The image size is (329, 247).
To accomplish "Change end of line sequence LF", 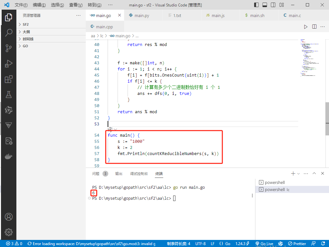I will [x=213, y=244].
